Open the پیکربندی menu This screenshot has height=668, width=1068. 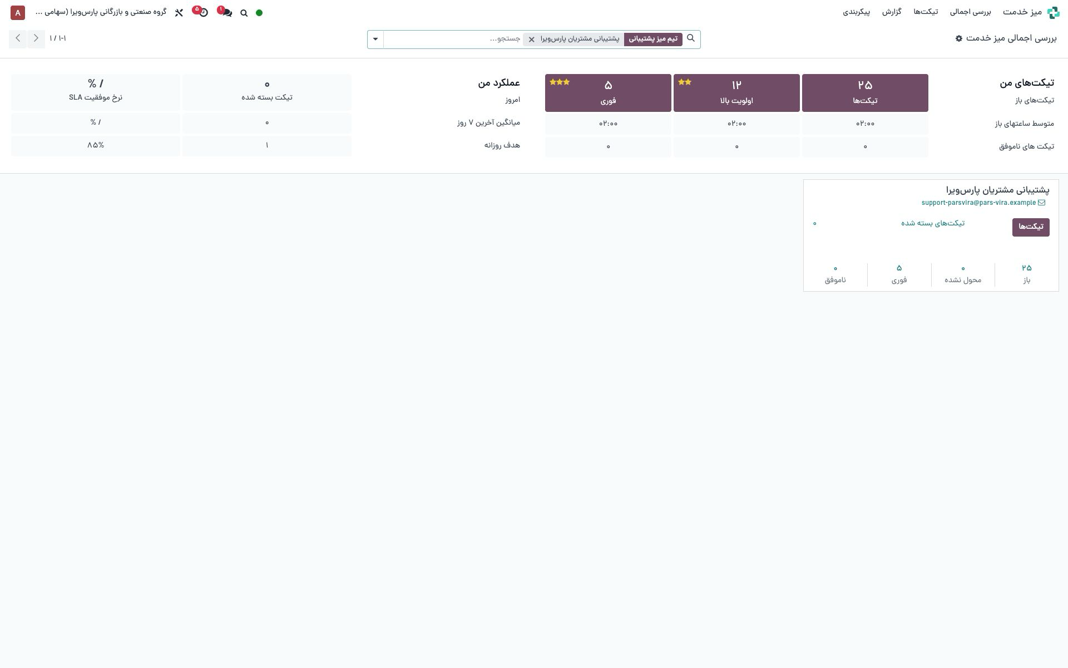[856, 12]
